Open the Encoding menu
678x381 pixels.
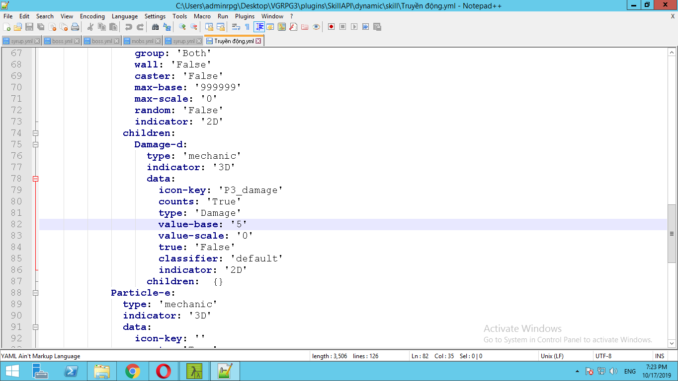coord(92,16)
